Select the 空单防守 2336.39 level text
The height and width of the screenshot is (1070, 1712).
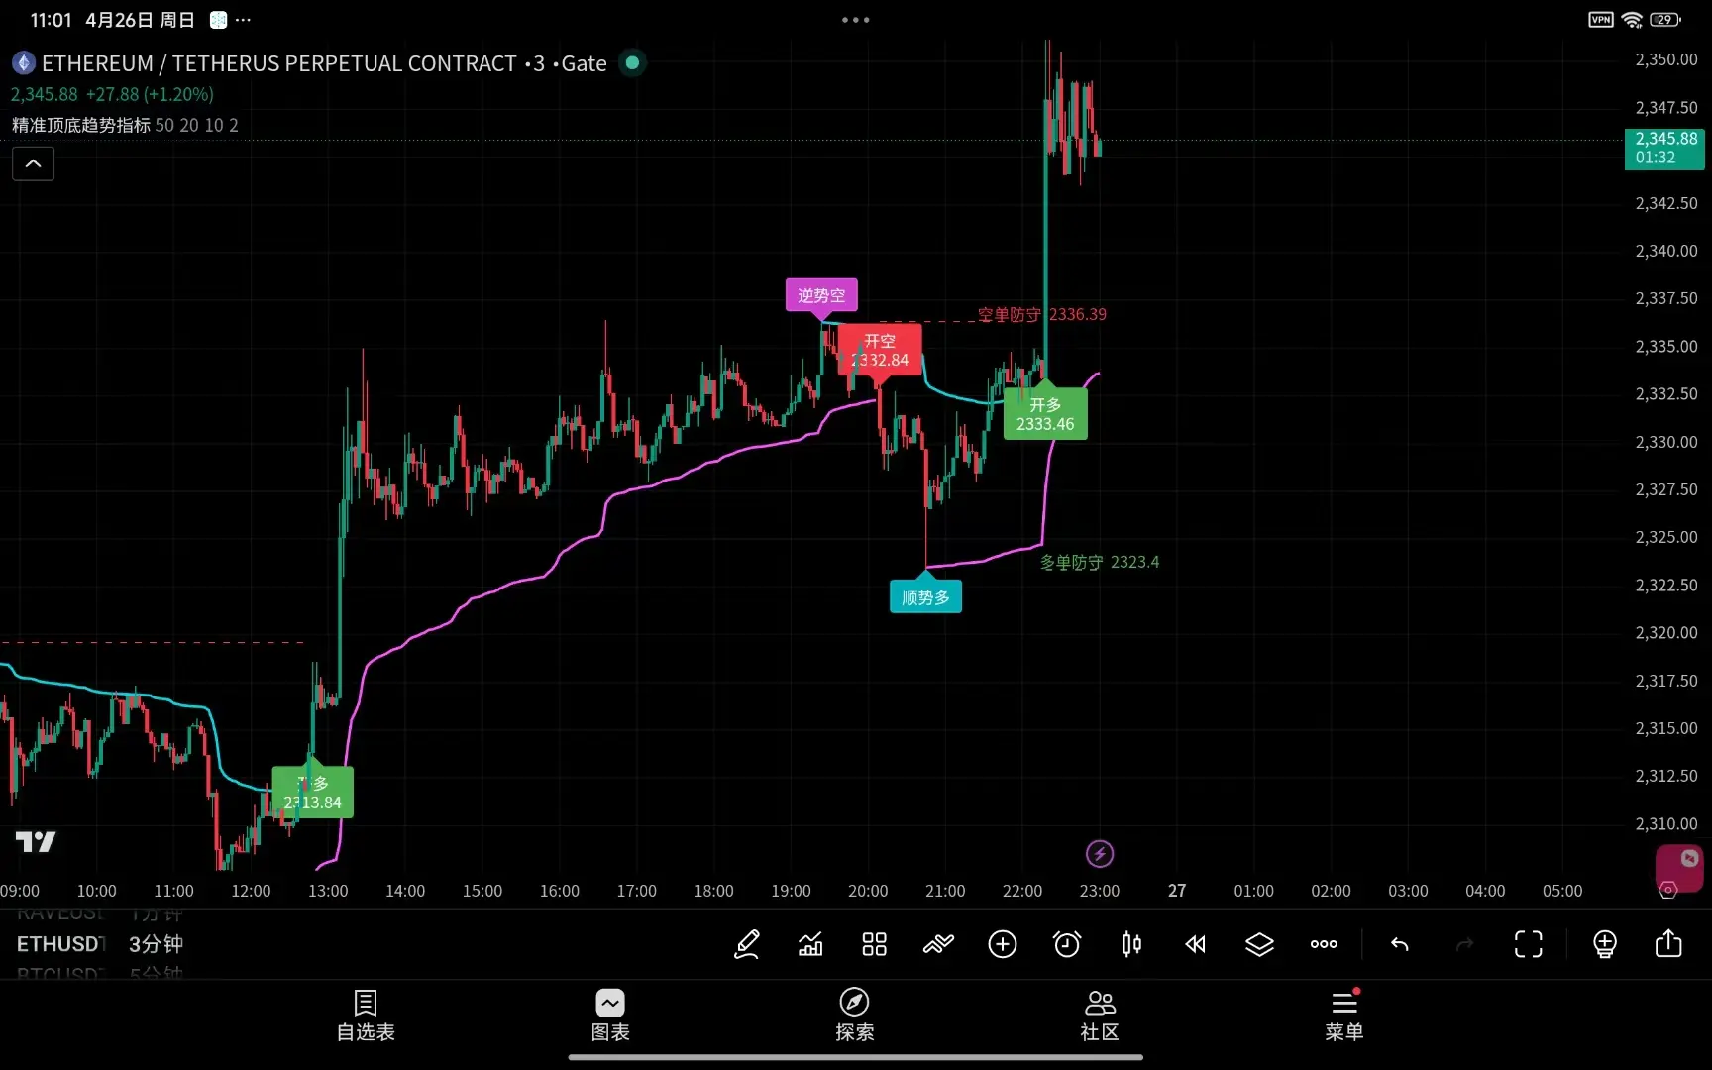pos(1042,314)
